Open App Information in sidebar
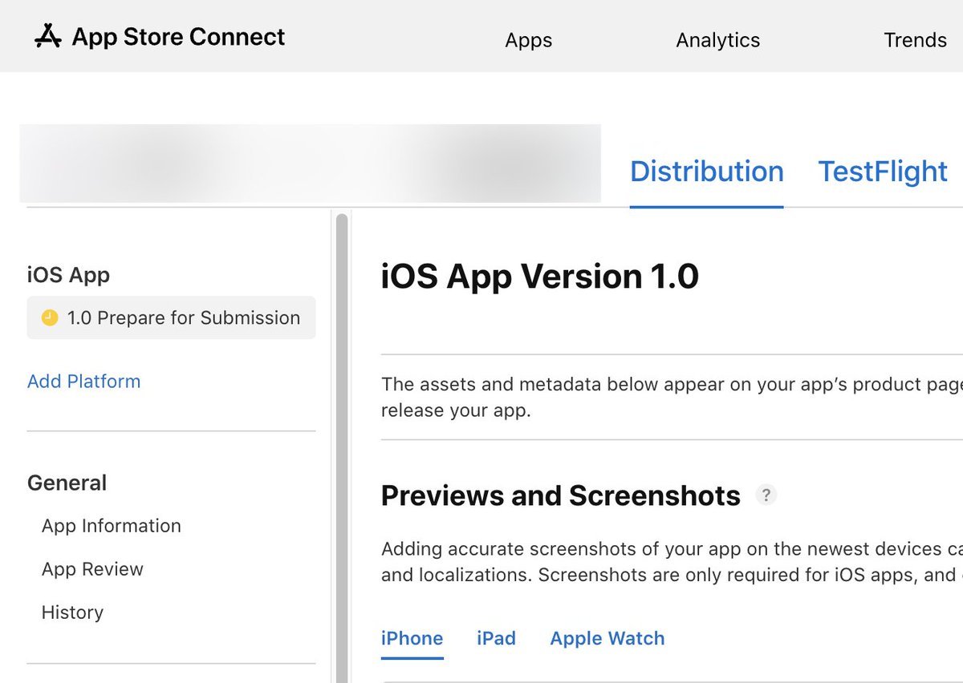 [x=112, y=526]
